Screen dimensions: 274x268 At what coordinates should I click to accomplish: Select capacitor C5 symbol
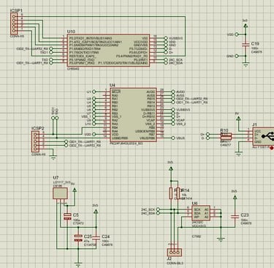(67, 216)
